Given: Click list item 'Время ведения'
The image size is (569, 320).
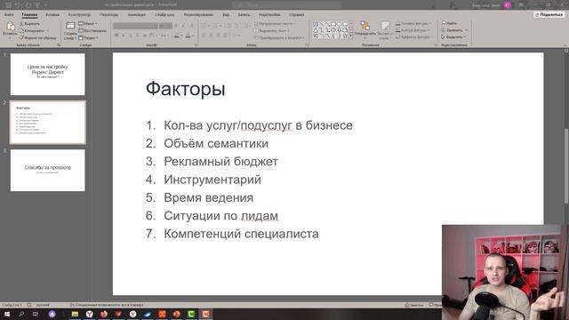Looking at the screenshot, I should pos(209,197).
